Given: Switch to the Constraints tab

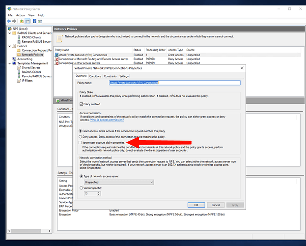Looking at the screenshot, I should pos(110,76).
